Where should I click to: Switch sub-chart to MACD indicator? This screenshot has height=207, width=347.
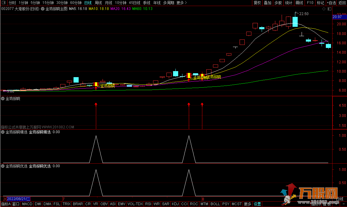pyautogui.click(x=27, y=204)
